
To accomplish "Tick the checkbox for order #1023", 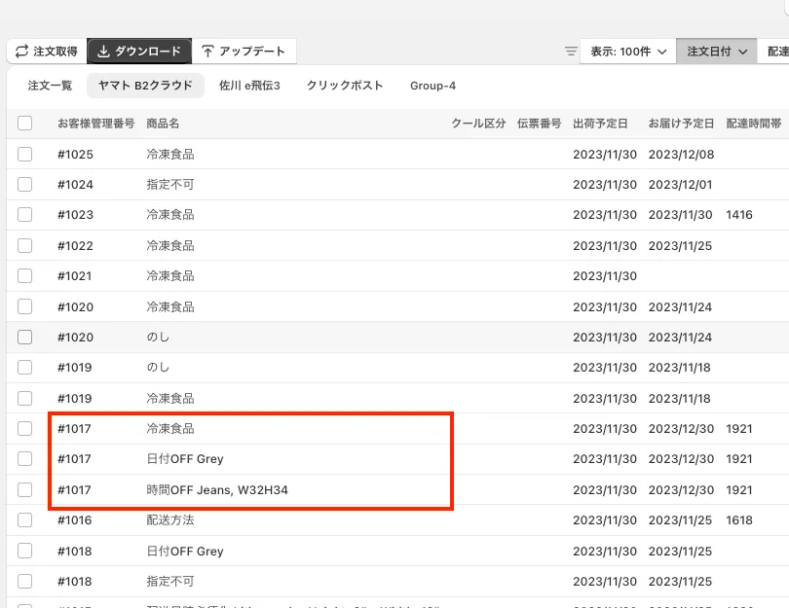I will 25,215.
